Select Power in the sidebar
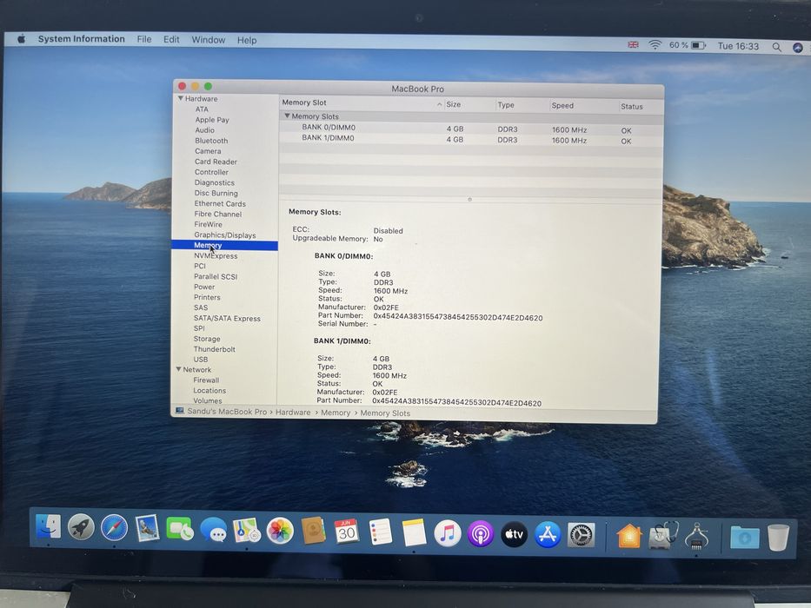This screenshot has width=811, height=608. coord(204,287)
